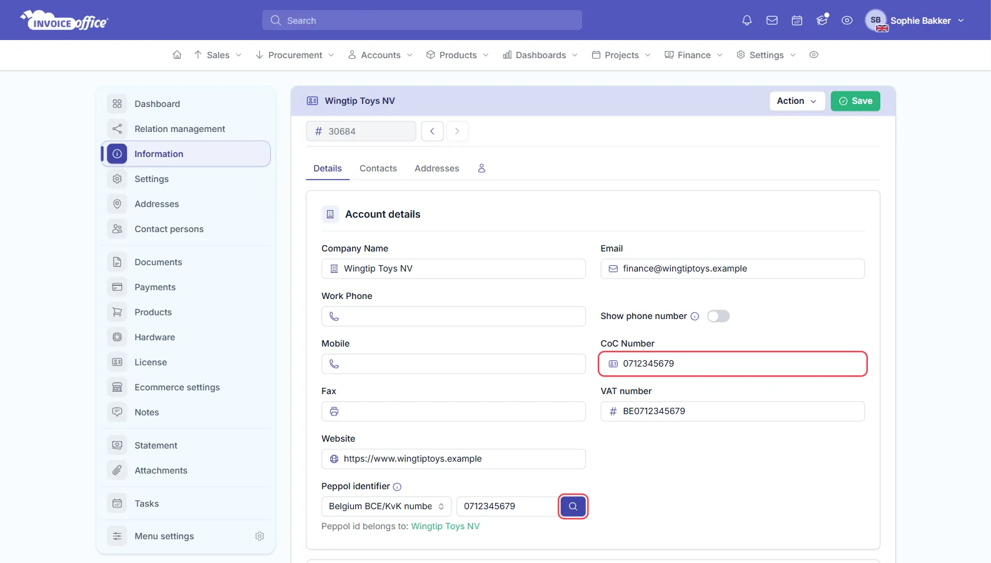
Task: Expand the Sales menu
Action: (x=218, y=55)
